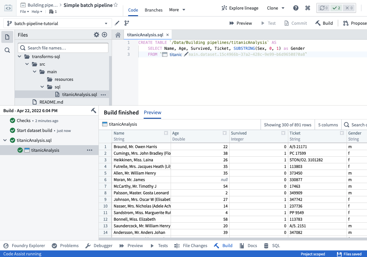The height and width of the screenshot is (257, 367).
Task: Open Age column filter dropdown
Action: click(225, 133)
